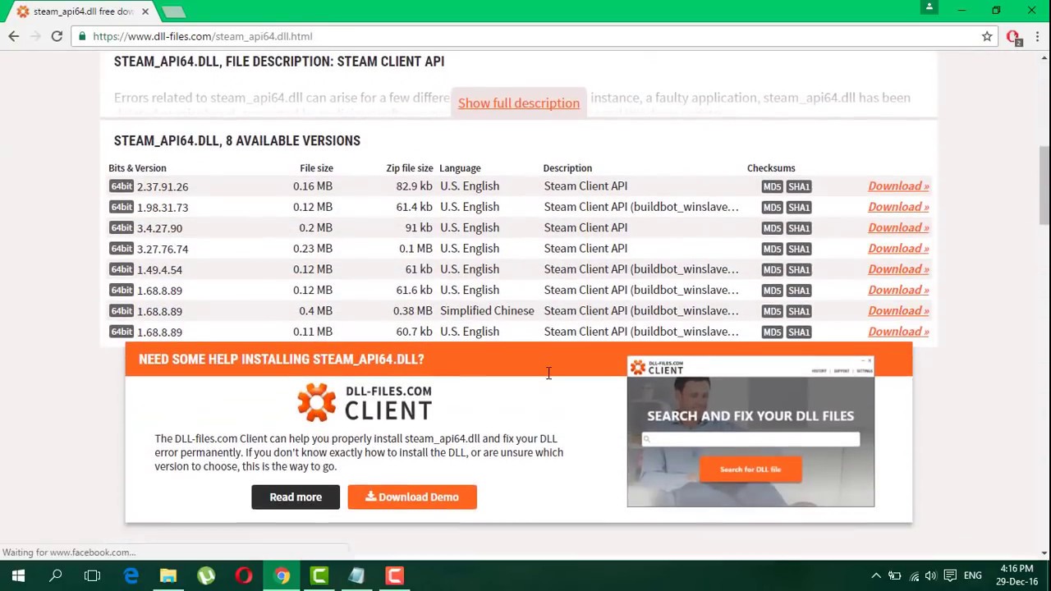Click the Read more button

point(296,497)
